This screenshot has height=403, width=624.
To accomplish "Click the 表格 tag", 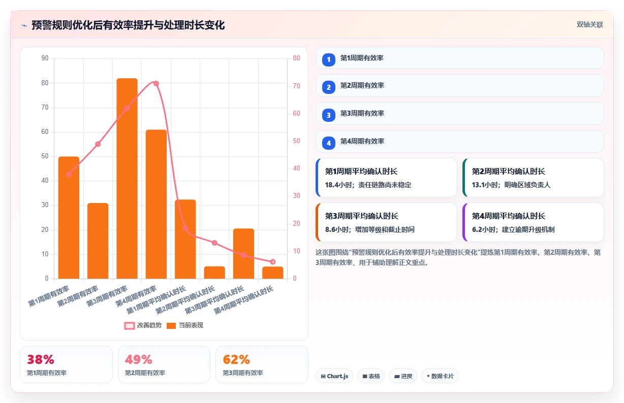I will coord(371,376).
